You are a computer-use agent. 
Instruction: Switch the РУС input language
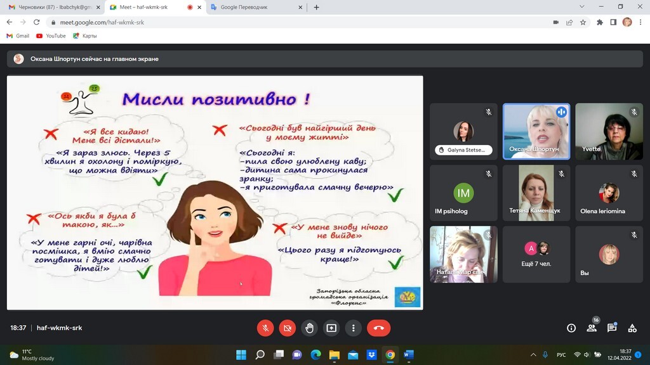(x=561, y=355)
